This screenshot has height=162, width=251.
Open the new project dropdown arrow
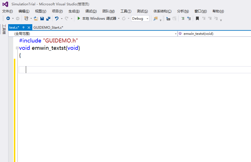click(x=31, y=19)
